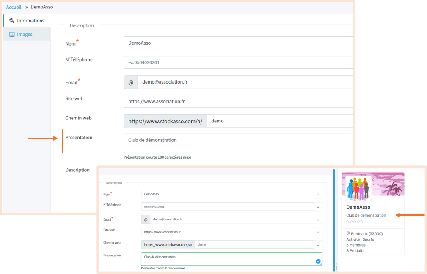Click the Présentation textarea in the large form
Screen dimensions: 427x274
(x=237, y=143)
